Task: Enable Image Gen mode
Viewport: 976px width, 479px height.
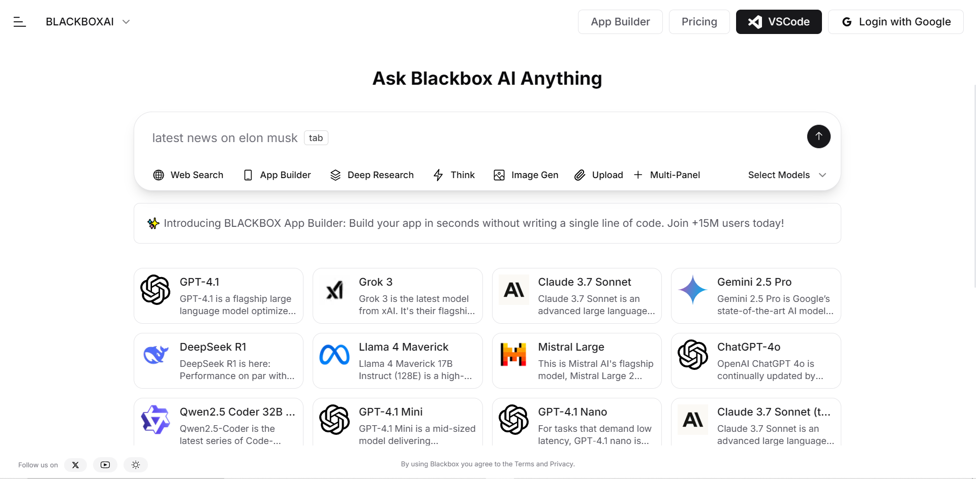Action: tap(526, 175)
